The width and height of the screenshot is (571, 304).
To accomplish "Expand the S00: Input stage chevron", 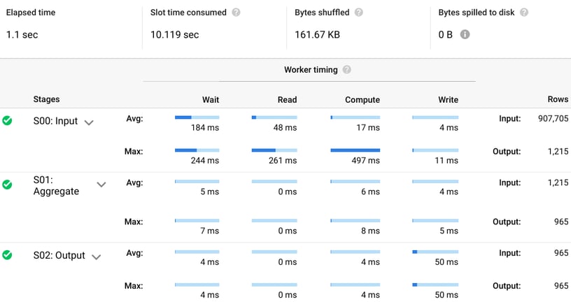I will pyautogui.click(x=89, y=122).
